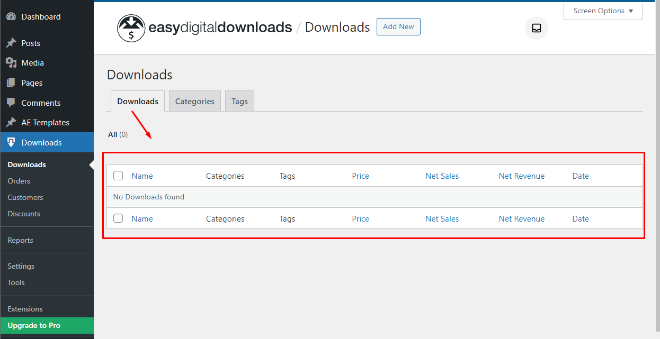Viewport: 660px width, 339px height.
Task: Switch to the Categories tab
Action: pos(194,100)
